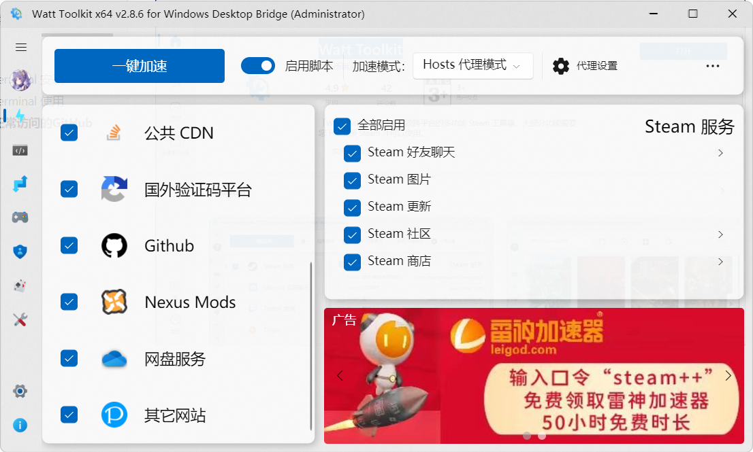The width and height of the screenshot is (753, 452).
Task: Click the 代理设置 gear icon
Action: [560, 66]
